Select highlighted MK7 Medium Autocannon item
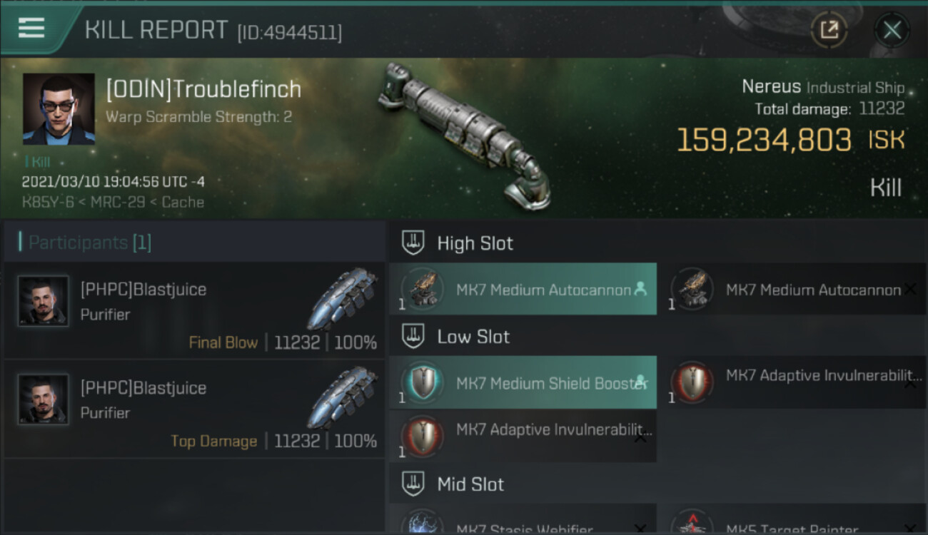928x535 pixels. click(x=523, y=289)
